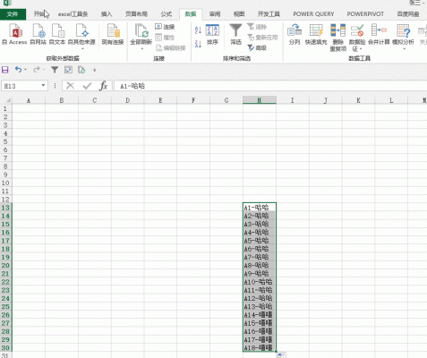Click the Consolidate (合并计算) icon
This screenshot has width=427, height=358.
point(379,30)
